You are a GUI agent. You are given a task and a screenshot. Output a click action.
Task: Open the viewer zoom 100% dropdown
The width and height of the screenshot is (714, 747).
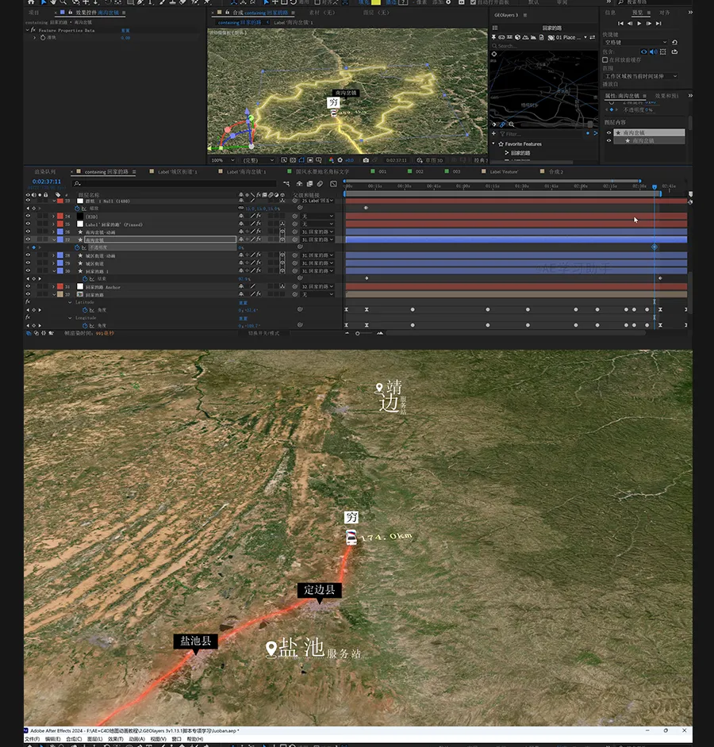tap(223, 160)
